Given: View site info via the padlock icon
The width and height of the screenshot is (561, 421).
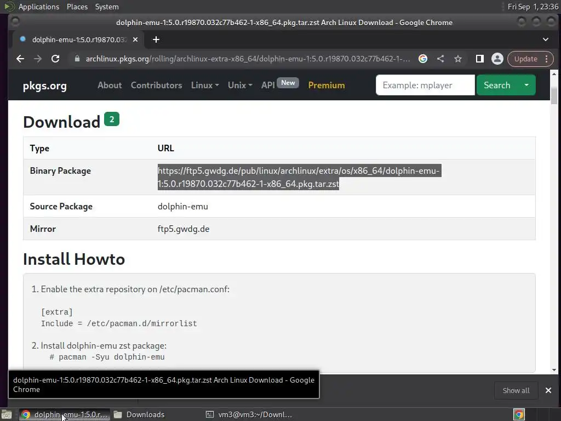Looking at the screenshot, I should click(x=77, y=59).
